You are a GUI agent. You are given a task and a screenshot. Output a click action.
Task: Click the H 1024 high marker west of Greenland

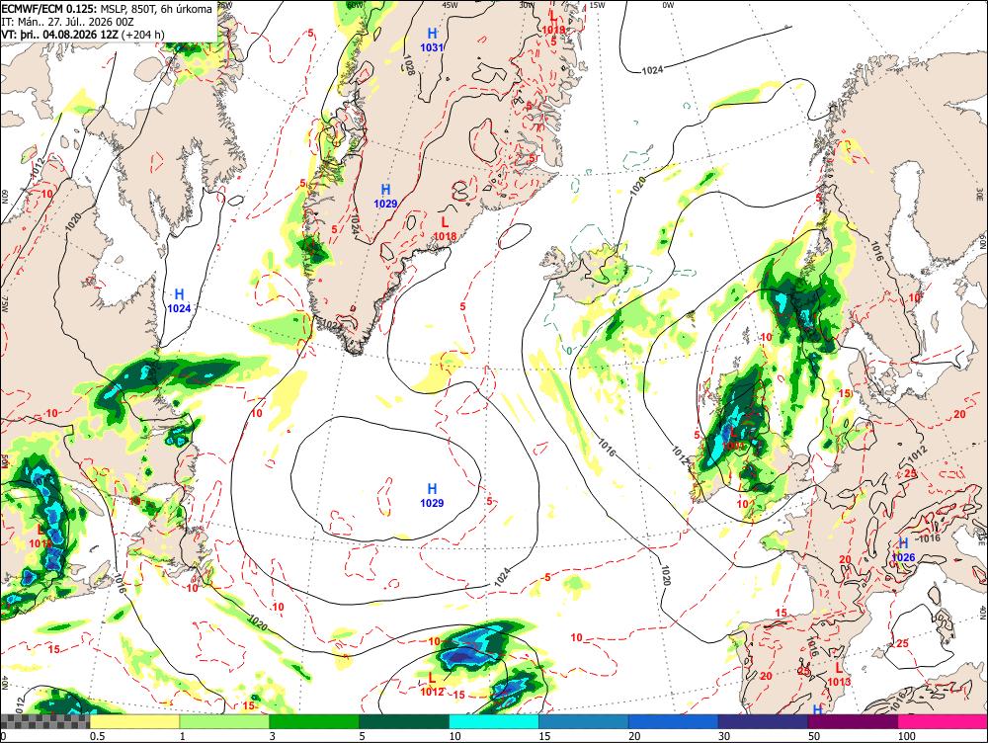tap(179, 300)
